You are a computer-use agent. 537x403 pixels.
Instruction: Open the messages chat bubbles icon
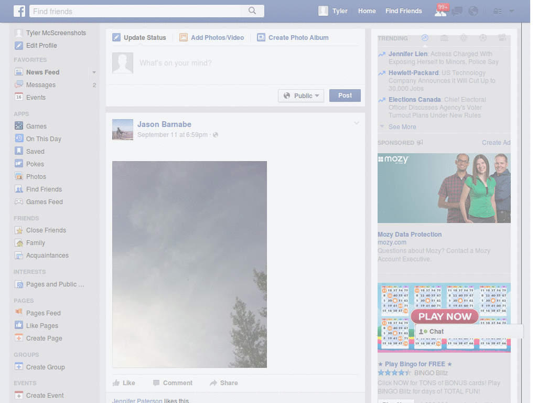pos(457,12)
